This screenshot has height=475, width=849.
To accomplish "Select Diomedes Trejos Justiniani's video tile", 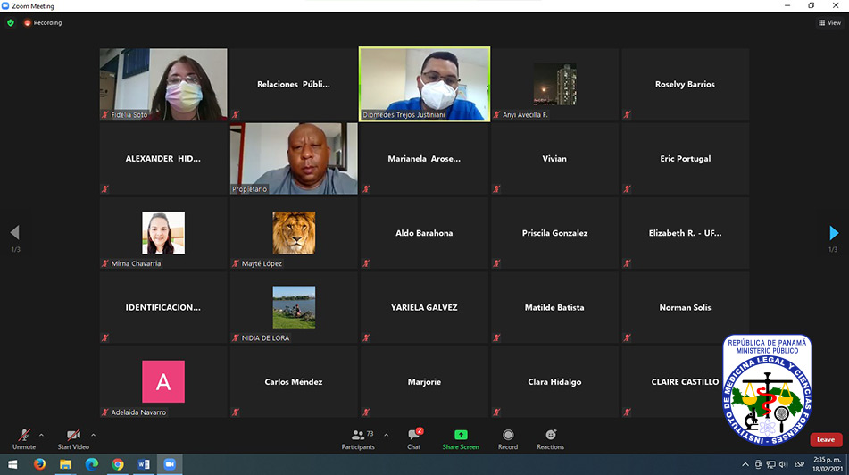I will point(425,84).
